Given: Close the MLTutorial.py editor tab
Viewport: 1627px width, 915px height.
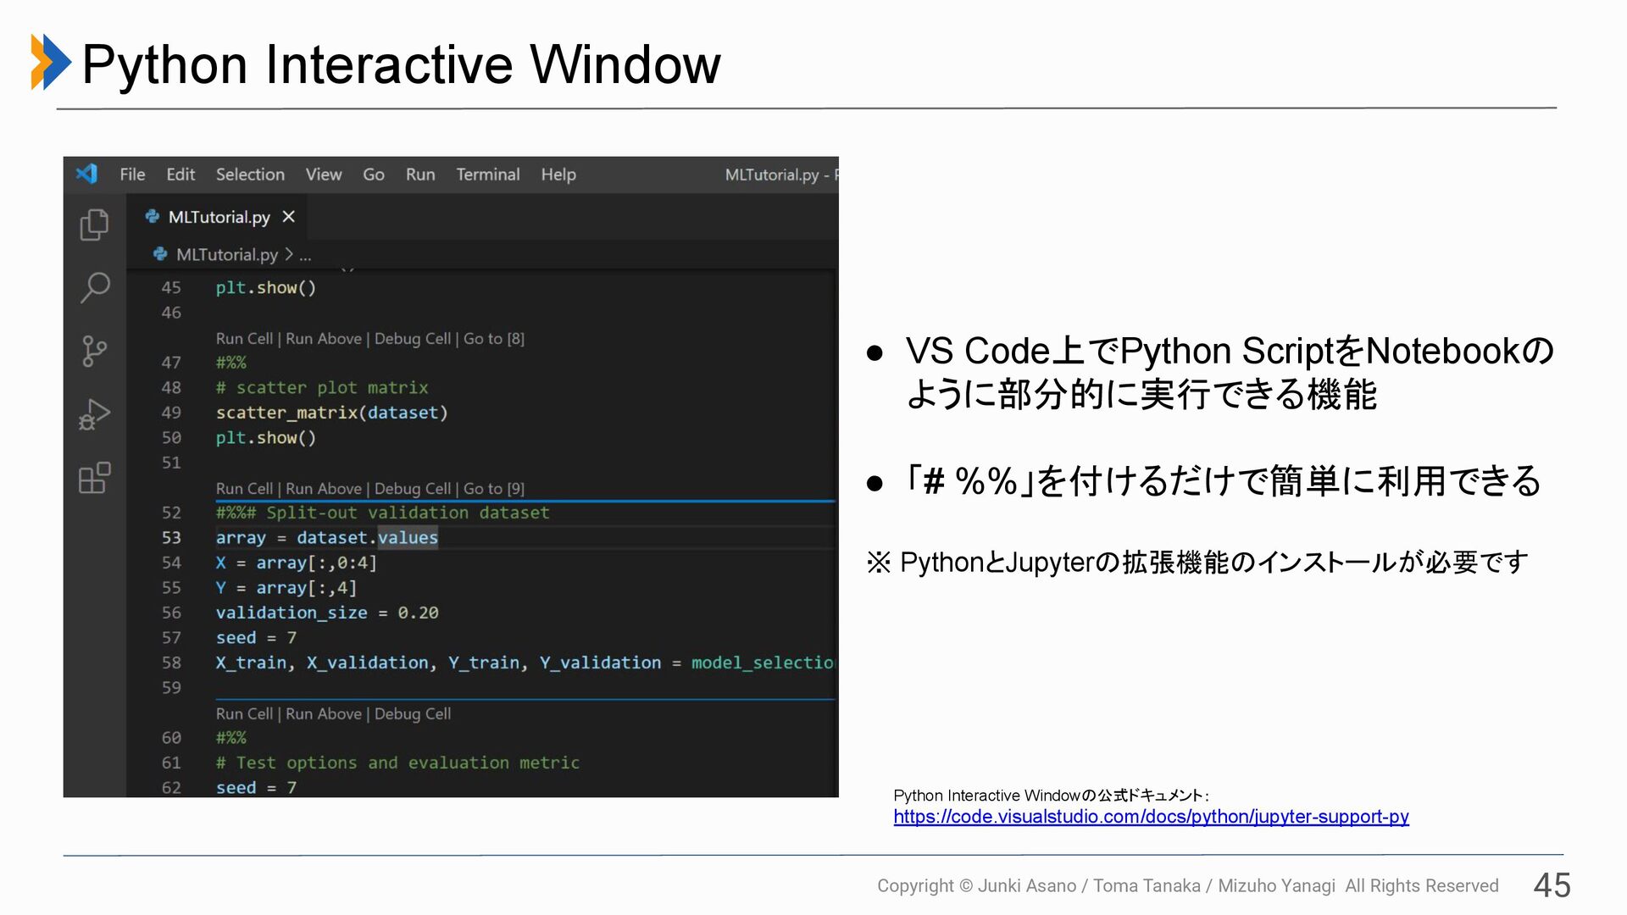Looking at the screenshot, I should [289, 217].
